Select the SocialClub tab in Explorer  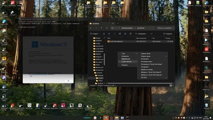[x=102, y=24]
